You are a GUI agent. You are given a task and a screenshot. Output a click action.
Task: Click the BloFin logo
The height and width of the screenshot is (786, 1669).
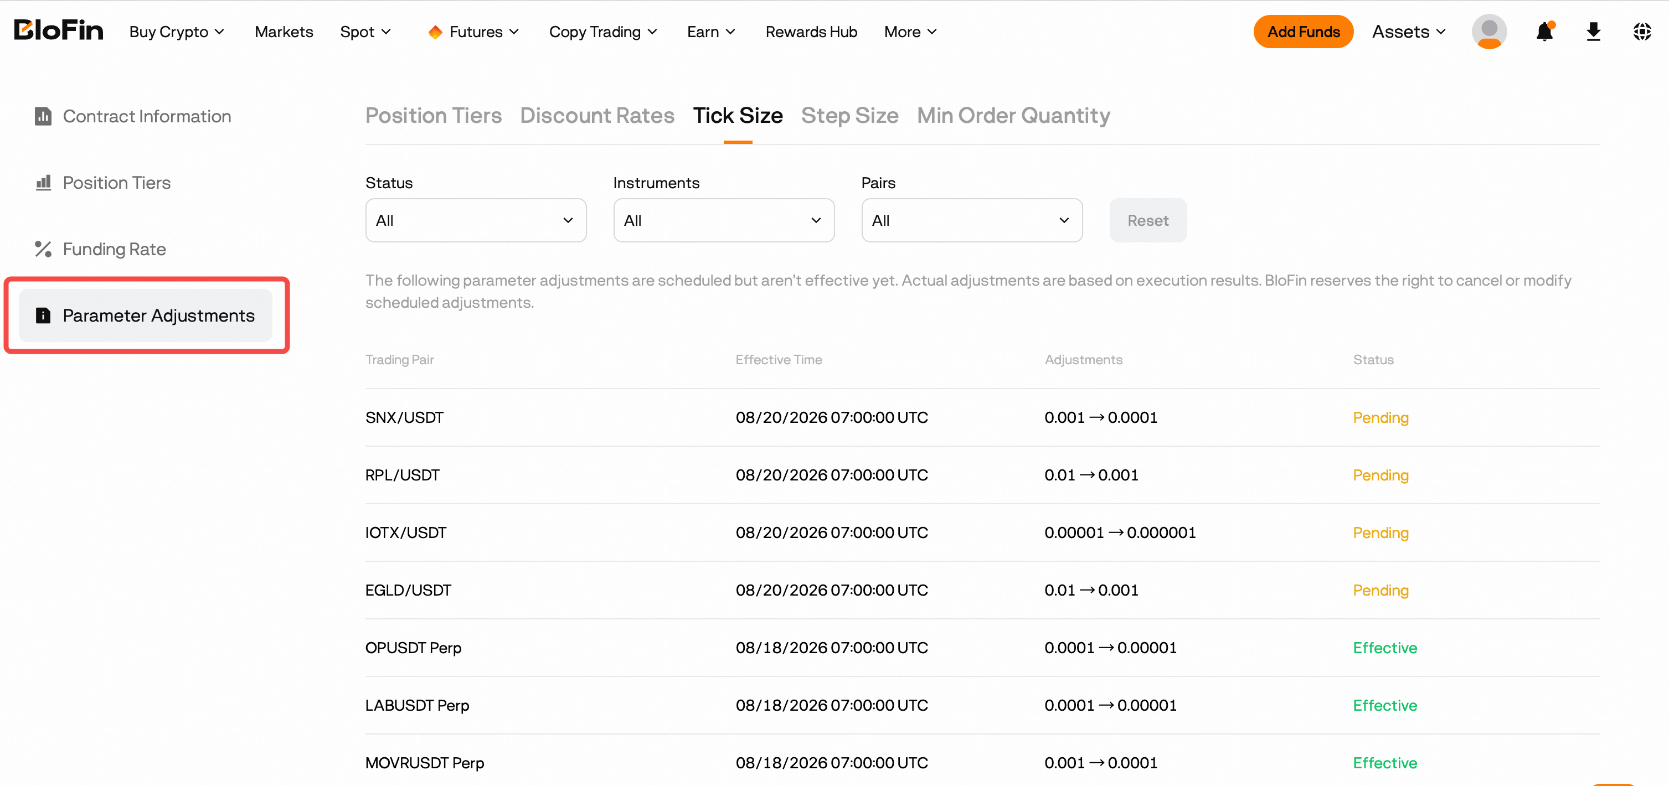click(x=58, y=30)
